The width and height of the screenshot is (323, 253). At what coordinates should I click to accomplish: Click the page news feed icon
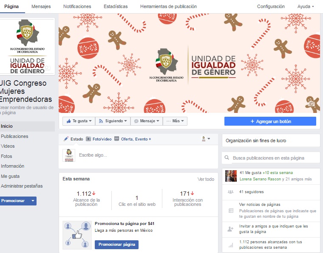pos(231,210)
